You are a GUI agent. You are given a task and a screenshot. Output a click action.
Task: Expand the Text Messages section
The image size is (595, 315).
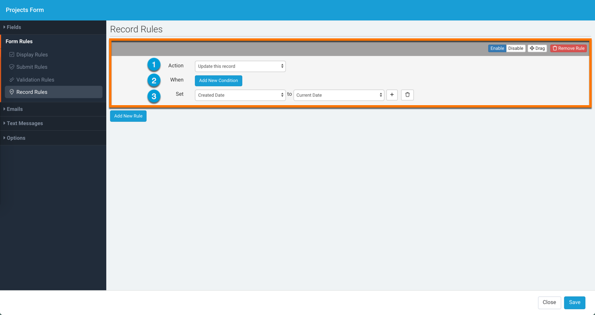click(53, 123)
